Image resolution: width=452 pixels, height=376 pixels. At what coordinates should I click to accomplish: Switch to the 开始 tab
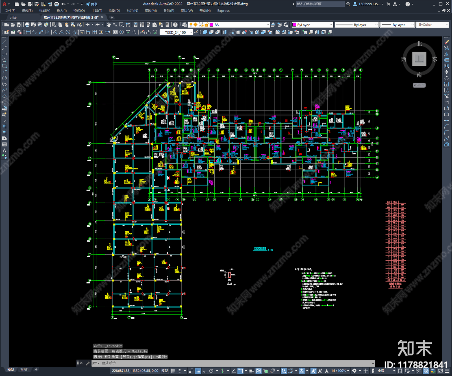point(13,17)
